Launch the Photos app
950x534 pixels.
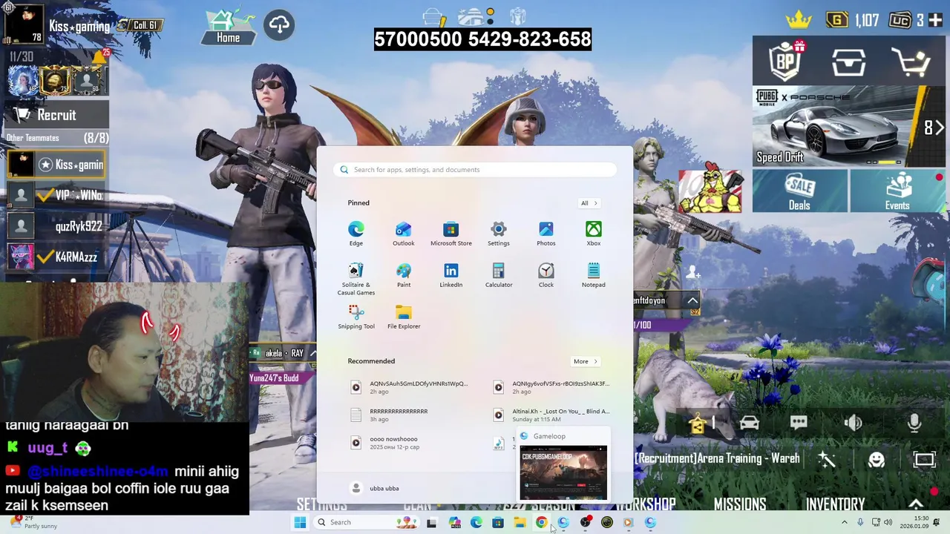click(x=546, y=233)
